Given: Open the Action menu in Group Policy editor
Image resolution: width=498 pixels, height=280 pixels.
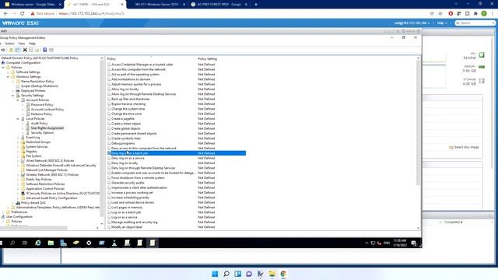Looking at the screenshot, I should [x=9, y=44].
